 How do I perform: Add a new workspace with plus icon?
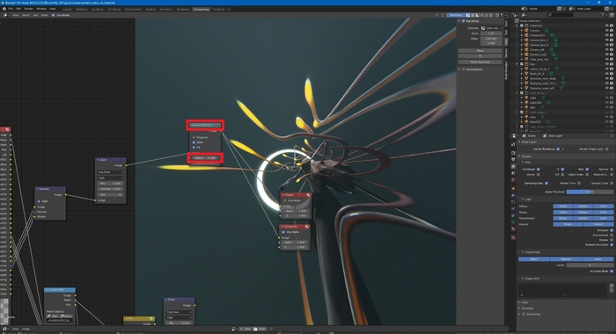[x=229, y=9]
